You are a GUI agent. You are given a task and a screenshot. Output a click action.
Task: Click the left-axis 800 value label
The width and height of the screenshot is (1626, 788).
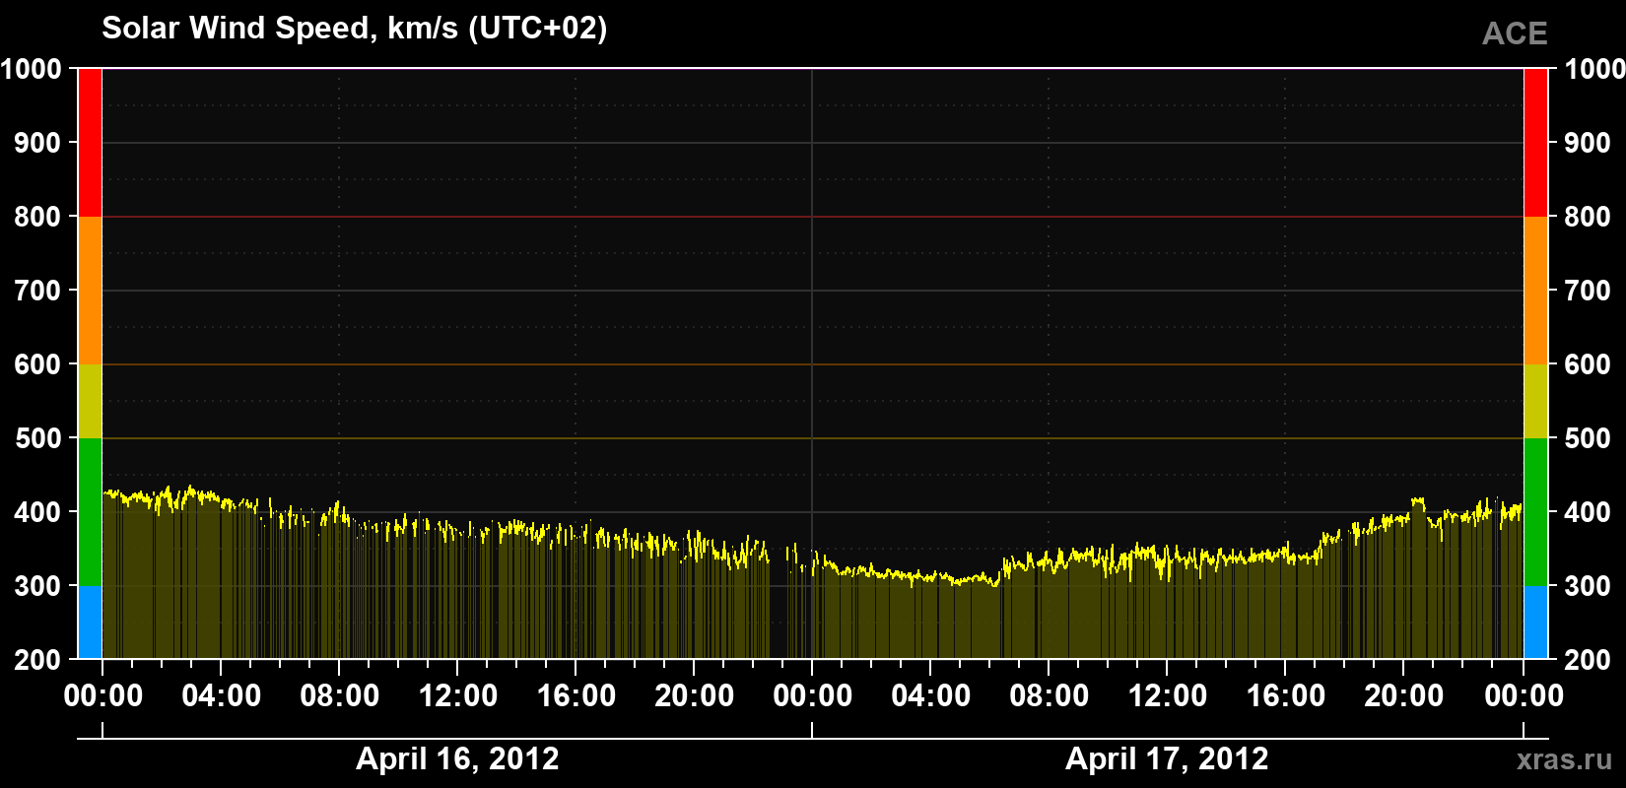(37, 217)
